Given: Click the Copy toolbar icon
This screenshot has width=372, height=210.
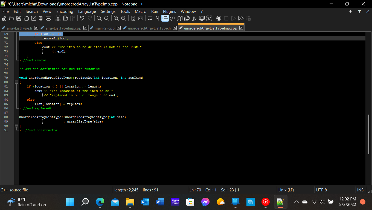Looking at the screenshot, I should point(65,18).
